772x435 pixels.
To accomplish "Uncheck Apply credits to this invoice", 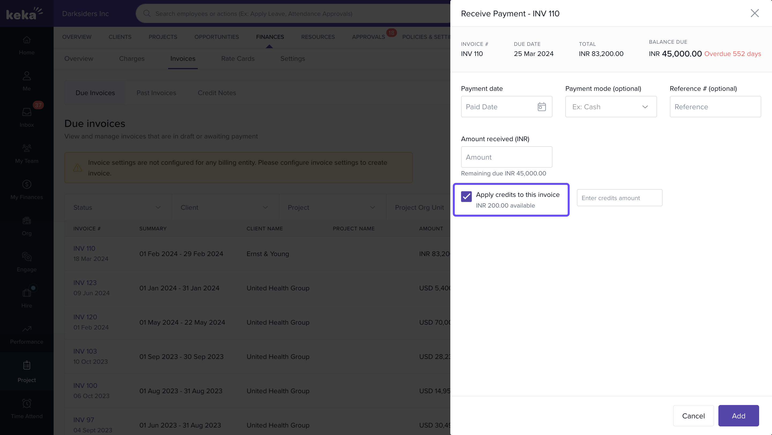I will click(466, 197).
